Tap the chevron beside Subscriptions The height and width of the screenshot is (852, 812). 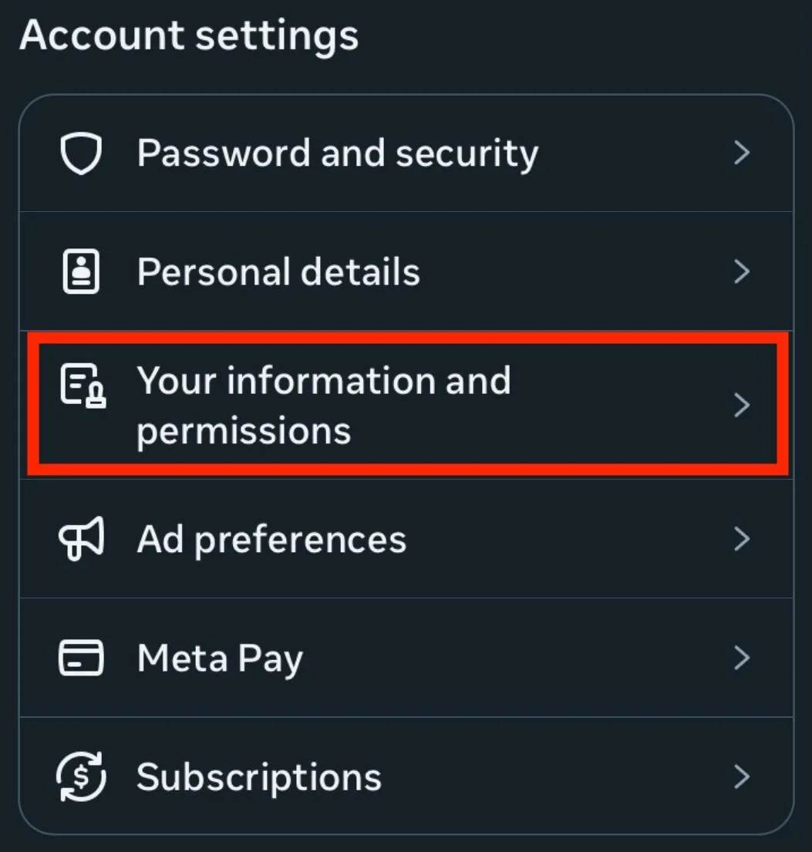tap(742, 776)
